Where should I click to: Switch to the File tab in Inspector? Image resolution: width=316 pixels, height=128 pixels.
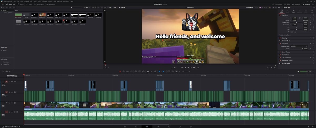click(x=312, y=11)
